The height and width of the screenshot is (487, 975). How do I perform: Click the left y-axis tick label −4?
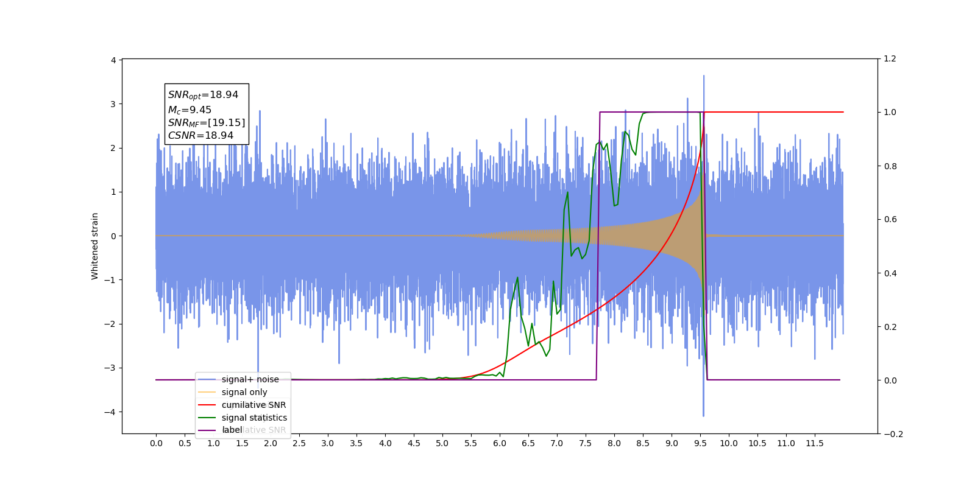coord(110,412)
